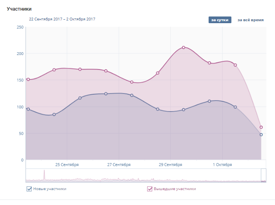The height and width of the screenshot is (205, 275).
Task: Click the timeline range selector handle
Action: coord(264,175)
